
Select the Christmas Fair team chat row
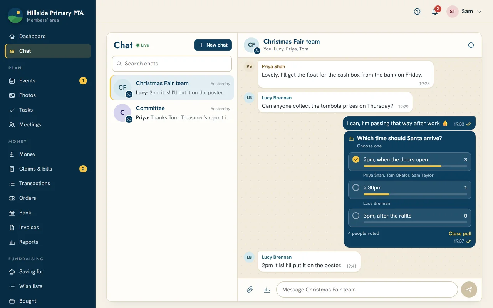pos(172,88)
